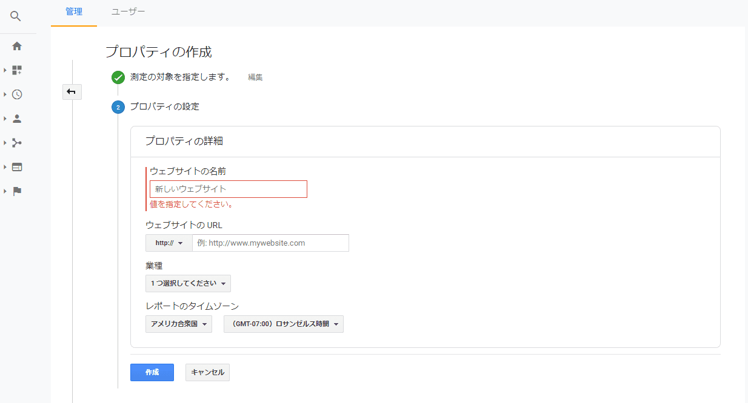Click the back arrow button left of the steps
The image size is (748, 403).
point(72,92)
